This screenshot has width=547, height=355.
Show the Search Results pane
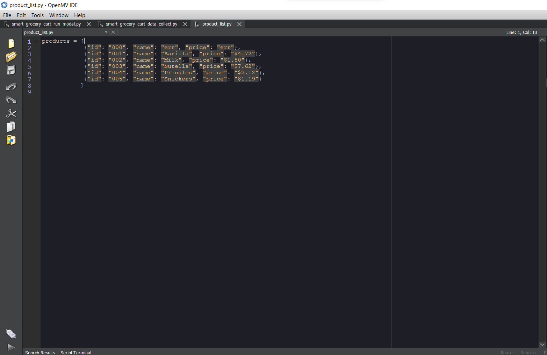click(x=40, y=352)
